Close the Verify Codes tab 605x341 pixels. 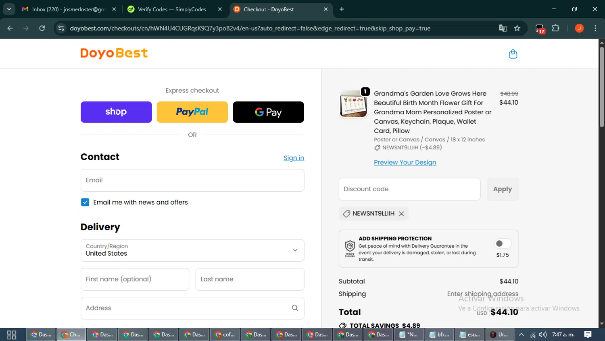point(220,9)
